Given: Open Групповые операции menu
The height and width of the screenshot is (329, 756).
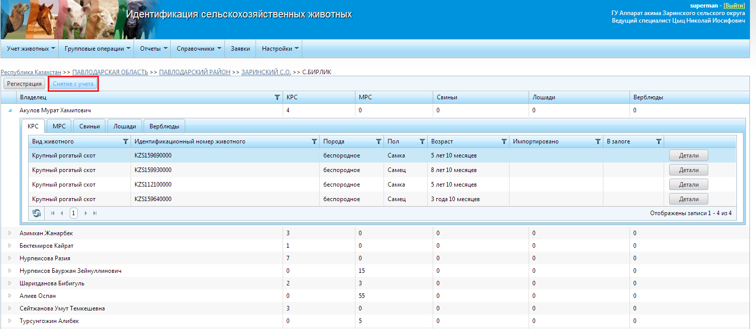Looking at the screenshot, I should (x=97, y=49).
